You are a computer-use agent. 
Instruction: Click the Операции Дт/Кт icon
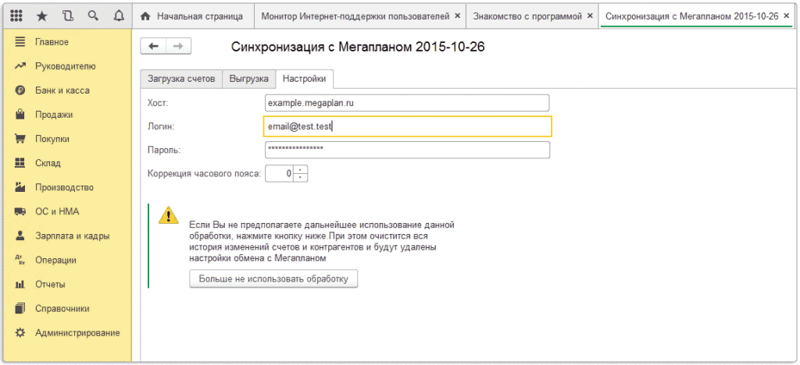pyautogui.click(x=20, y=260)
